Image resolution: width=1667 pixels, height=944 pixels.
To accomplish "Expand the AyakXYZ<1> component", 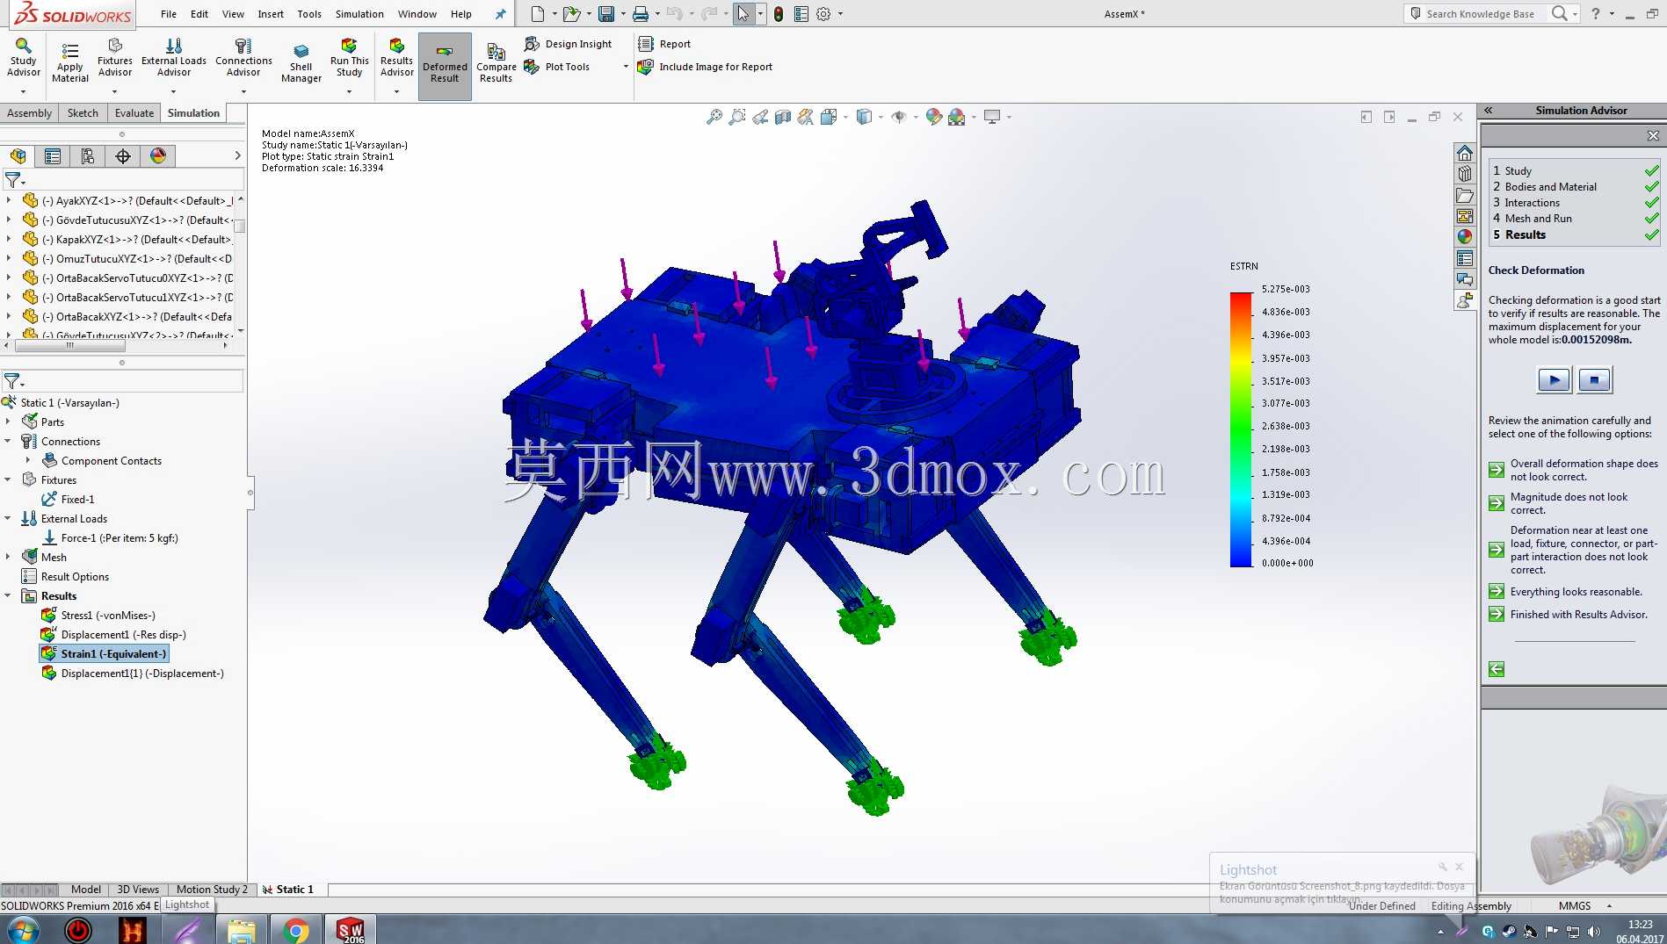I will click(x=9, y=201).
